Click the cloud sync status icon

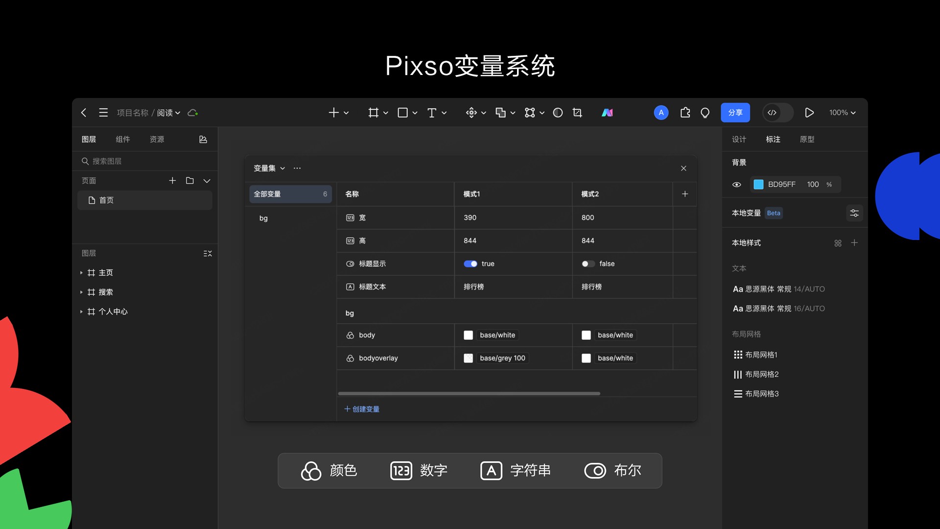tap(193, 113)
